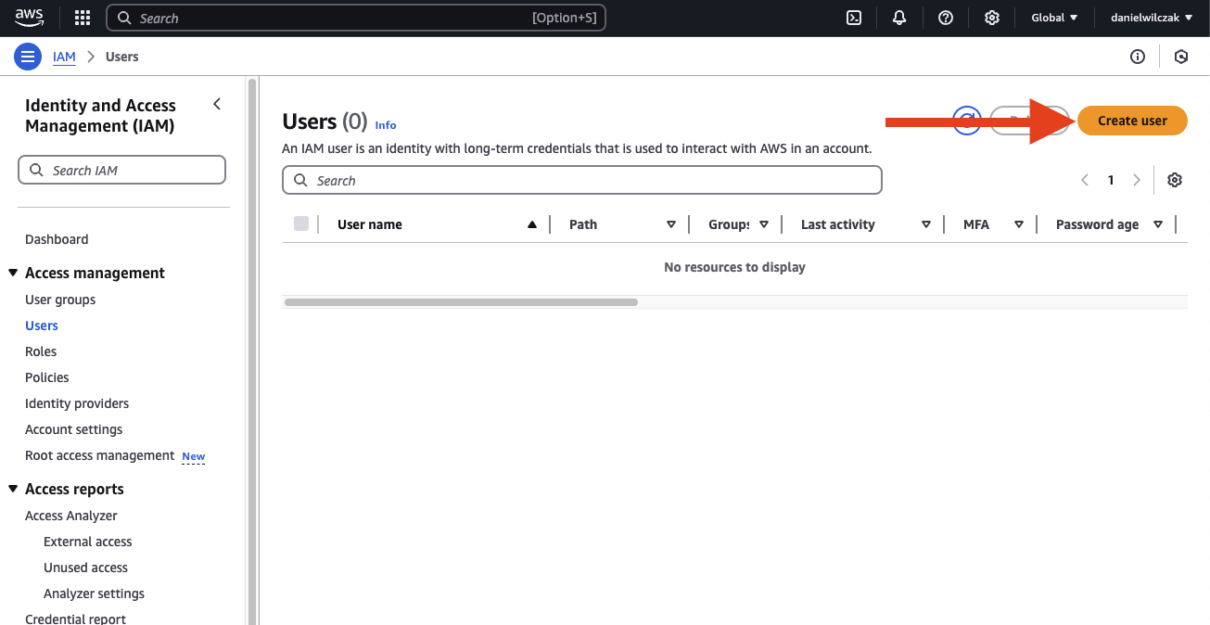Image resolution: width=1210 pixels, height=625 pixels.
Task: Refresh the users list
Action: [x=966, y=121]
